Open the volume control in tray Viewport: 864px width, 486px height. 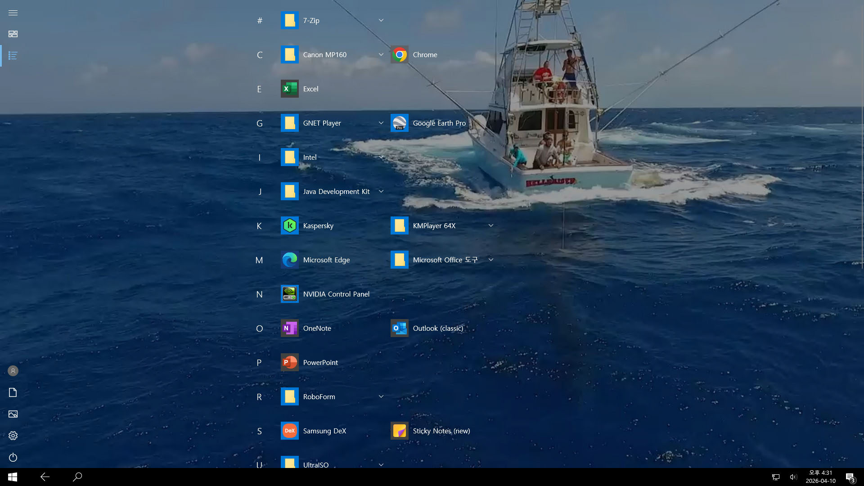[x=793, y=477]
